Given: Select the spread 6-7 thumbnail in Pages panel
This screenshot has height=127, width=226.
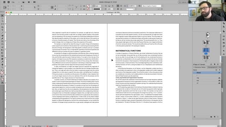Looking at the screenshot, I should (206, 58).
